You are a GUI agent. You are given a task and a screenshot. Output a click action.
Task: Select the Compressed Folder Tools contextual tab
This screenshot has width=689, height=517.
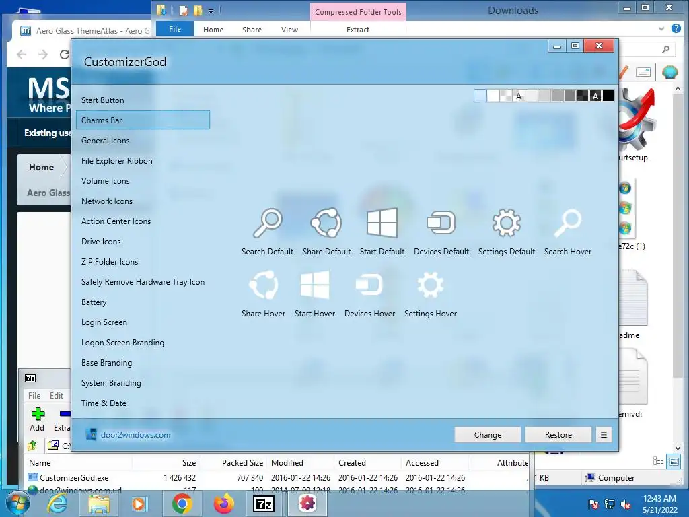tap(358, 12)
